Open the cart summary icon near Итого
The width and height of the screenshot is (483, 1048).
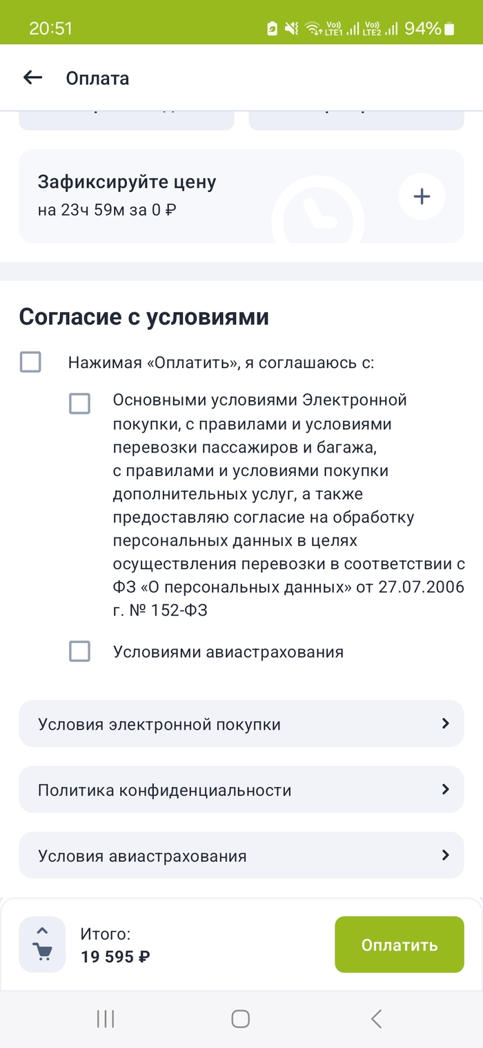tap(42, 944)
